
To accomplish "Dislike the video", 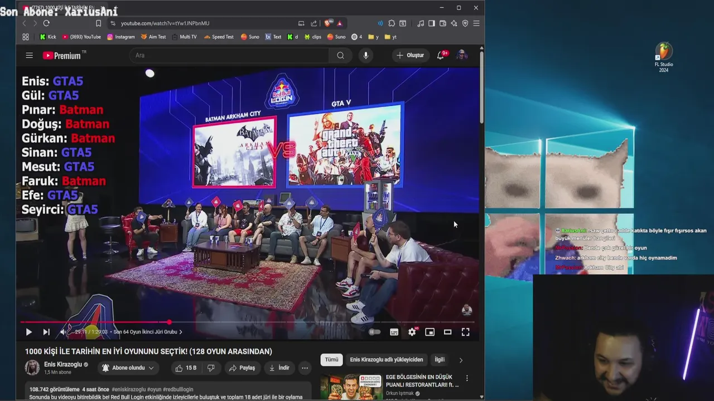I will 211,368.
